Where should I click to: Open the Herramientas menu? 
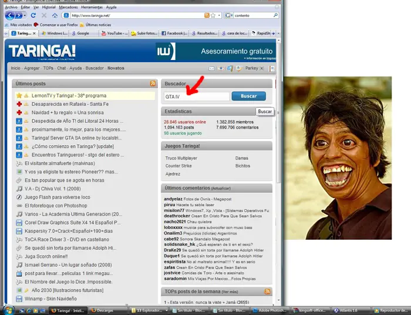pyautogui.click(x=92, y=7)
